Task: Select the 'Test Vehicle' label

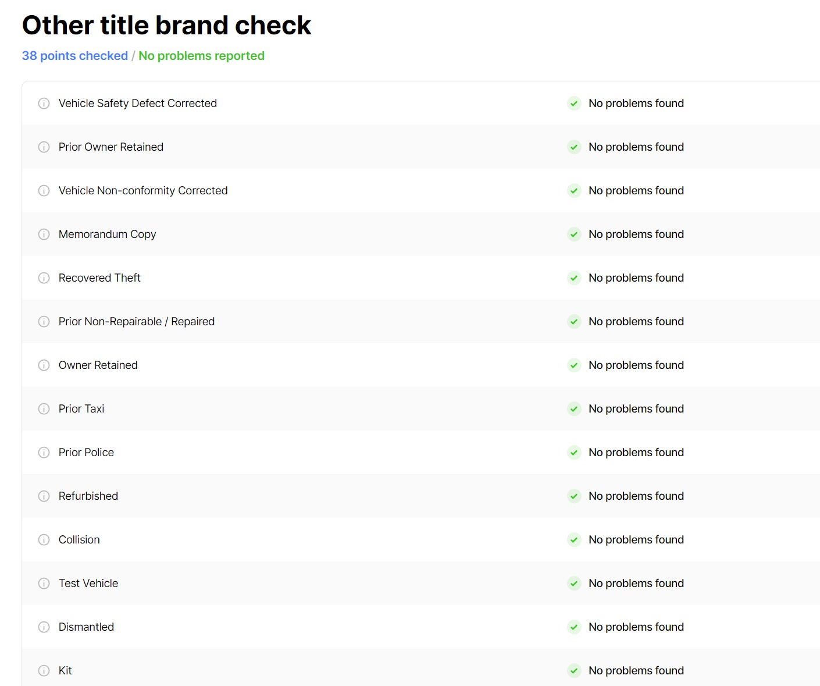Action: click(x=88, y=584)
